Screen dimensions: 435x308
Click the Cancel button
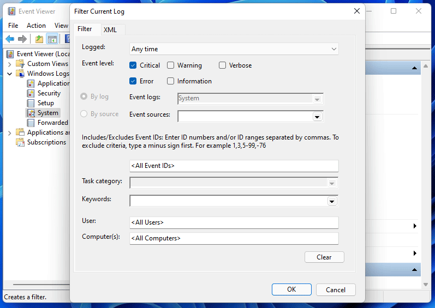[336, 289]
